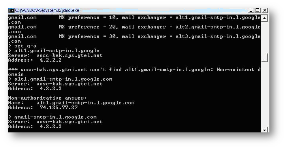Open the cmd.exe system menu icon
Image resolution: width=286 pixels, height=149 pixels.
11,11
